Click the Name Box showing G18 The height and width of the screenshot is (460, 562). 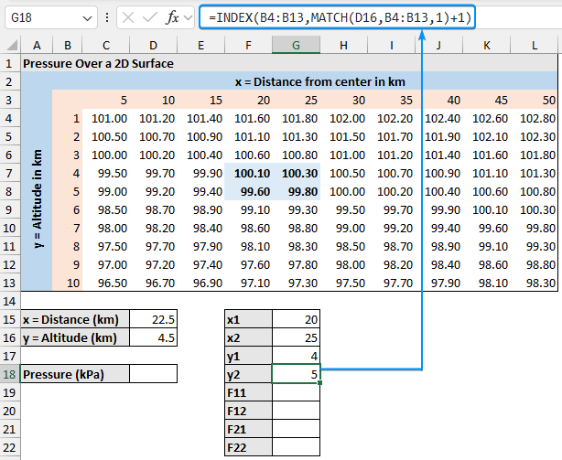(51, 17)
